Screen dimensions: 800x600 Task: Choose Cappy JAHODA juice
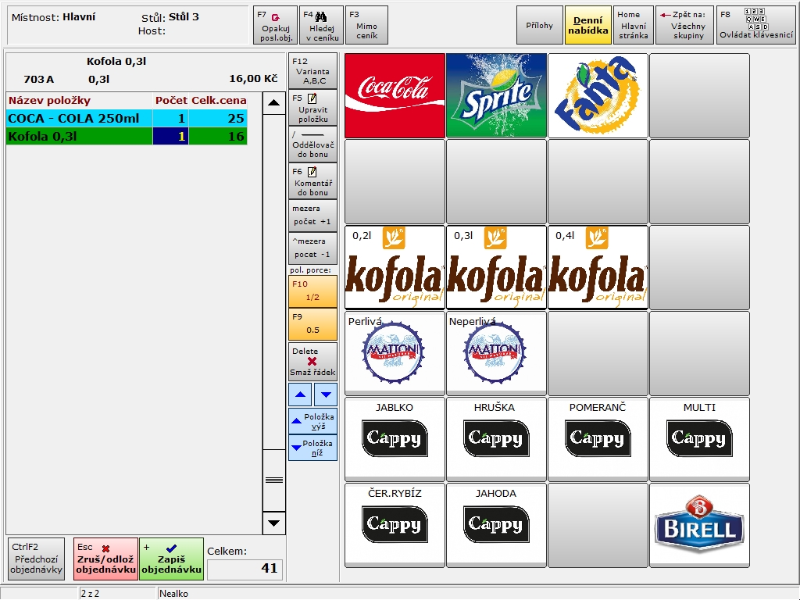pos(496,525)
